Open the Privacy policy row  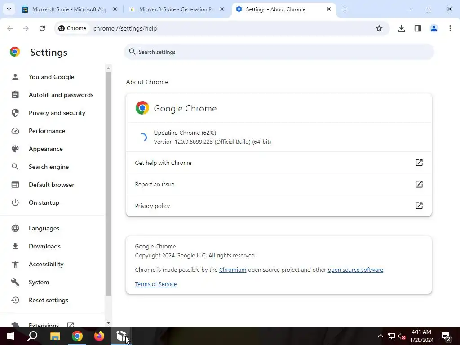tap(279, 206)
